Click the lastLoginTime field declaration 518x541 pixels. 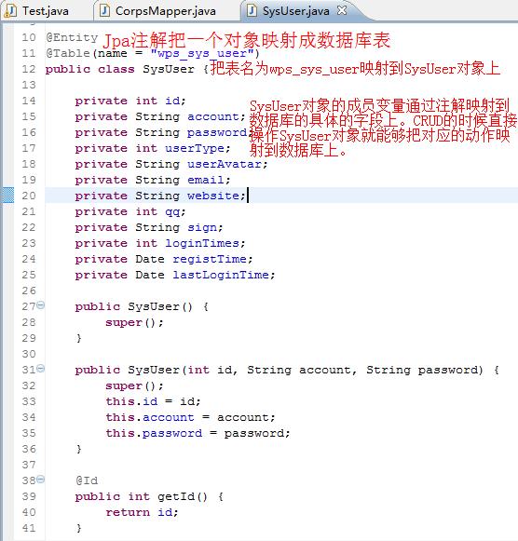(175, 275)
